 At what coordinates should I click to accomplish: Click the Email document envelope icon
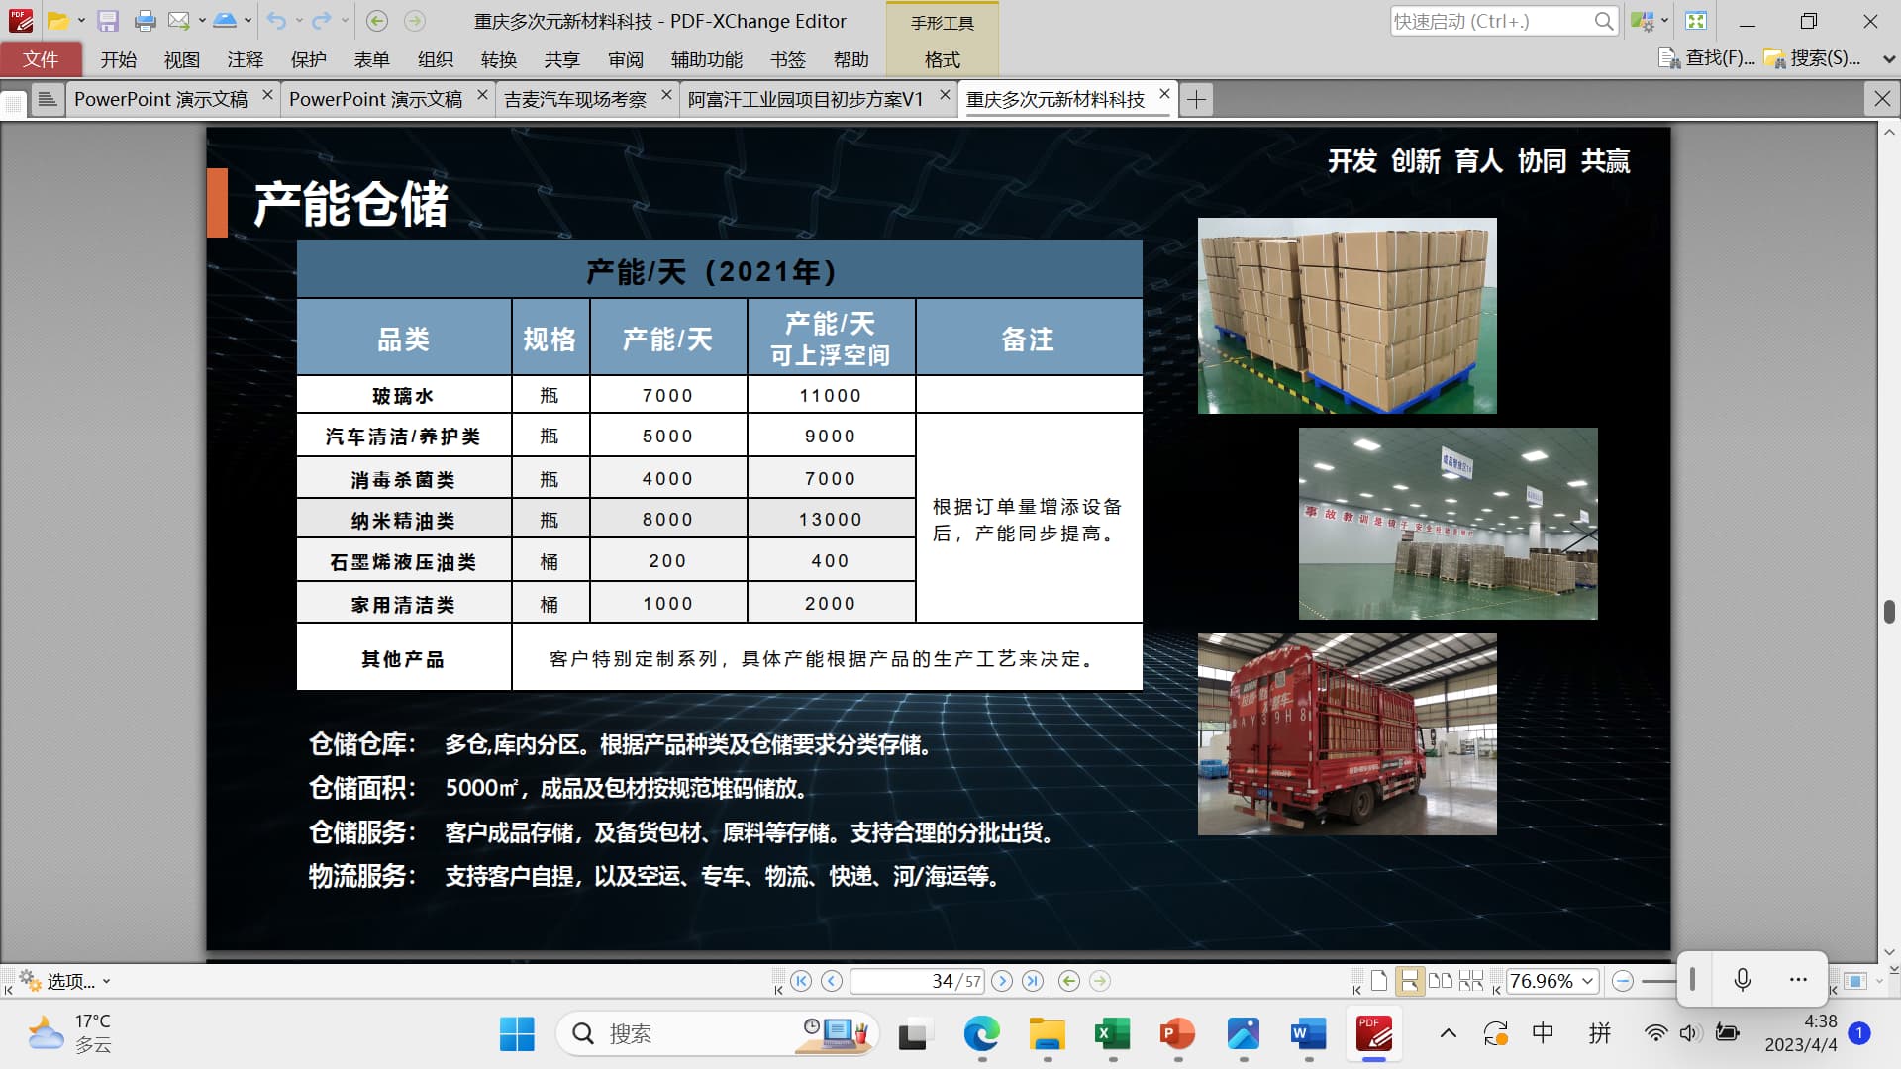[x=179, y=21]
